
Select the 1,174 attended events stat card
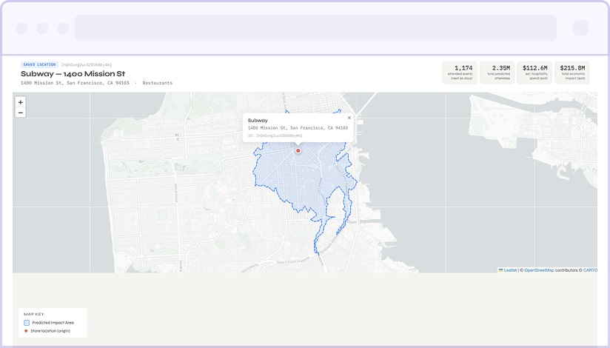(x=460, y=73)
